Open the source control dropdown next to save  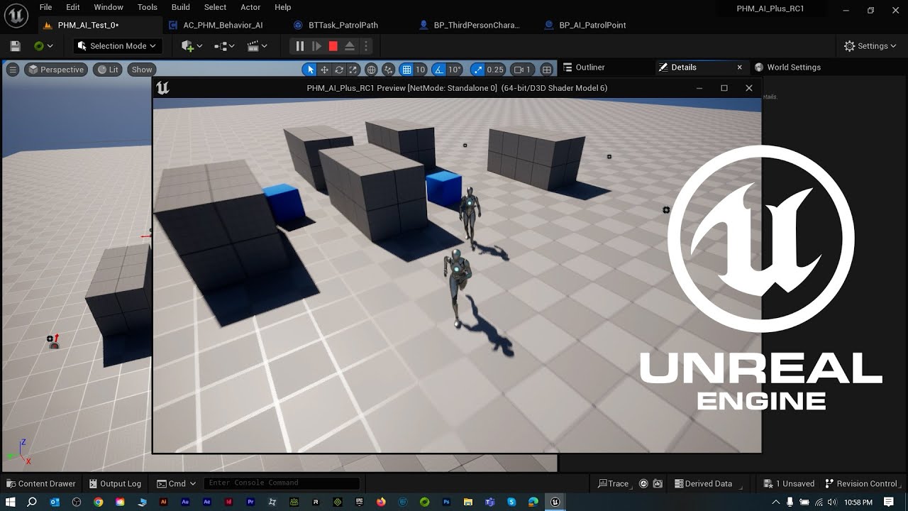point(43,46)
